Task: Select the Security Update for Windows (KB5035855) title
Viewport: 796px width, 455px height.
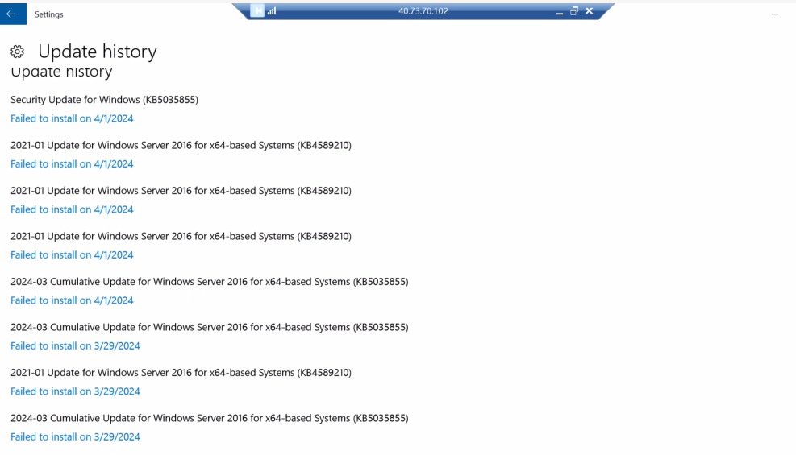Action: (105, 100)
